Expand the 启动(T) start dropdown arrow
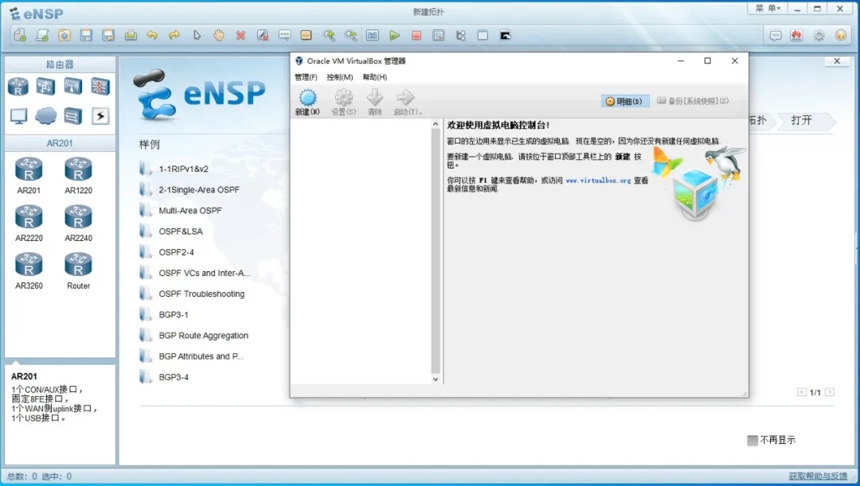Viewport: 860px width, 486px height. 420,113
